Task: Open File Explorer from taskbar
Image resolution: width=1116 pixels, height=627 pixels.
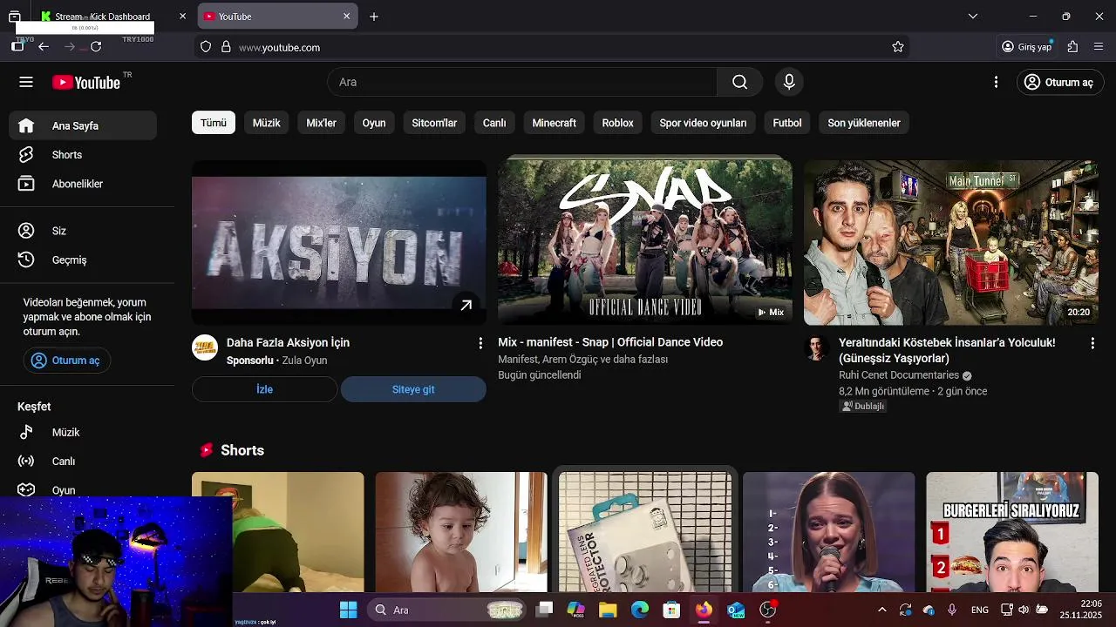Action: click(608, 610)
